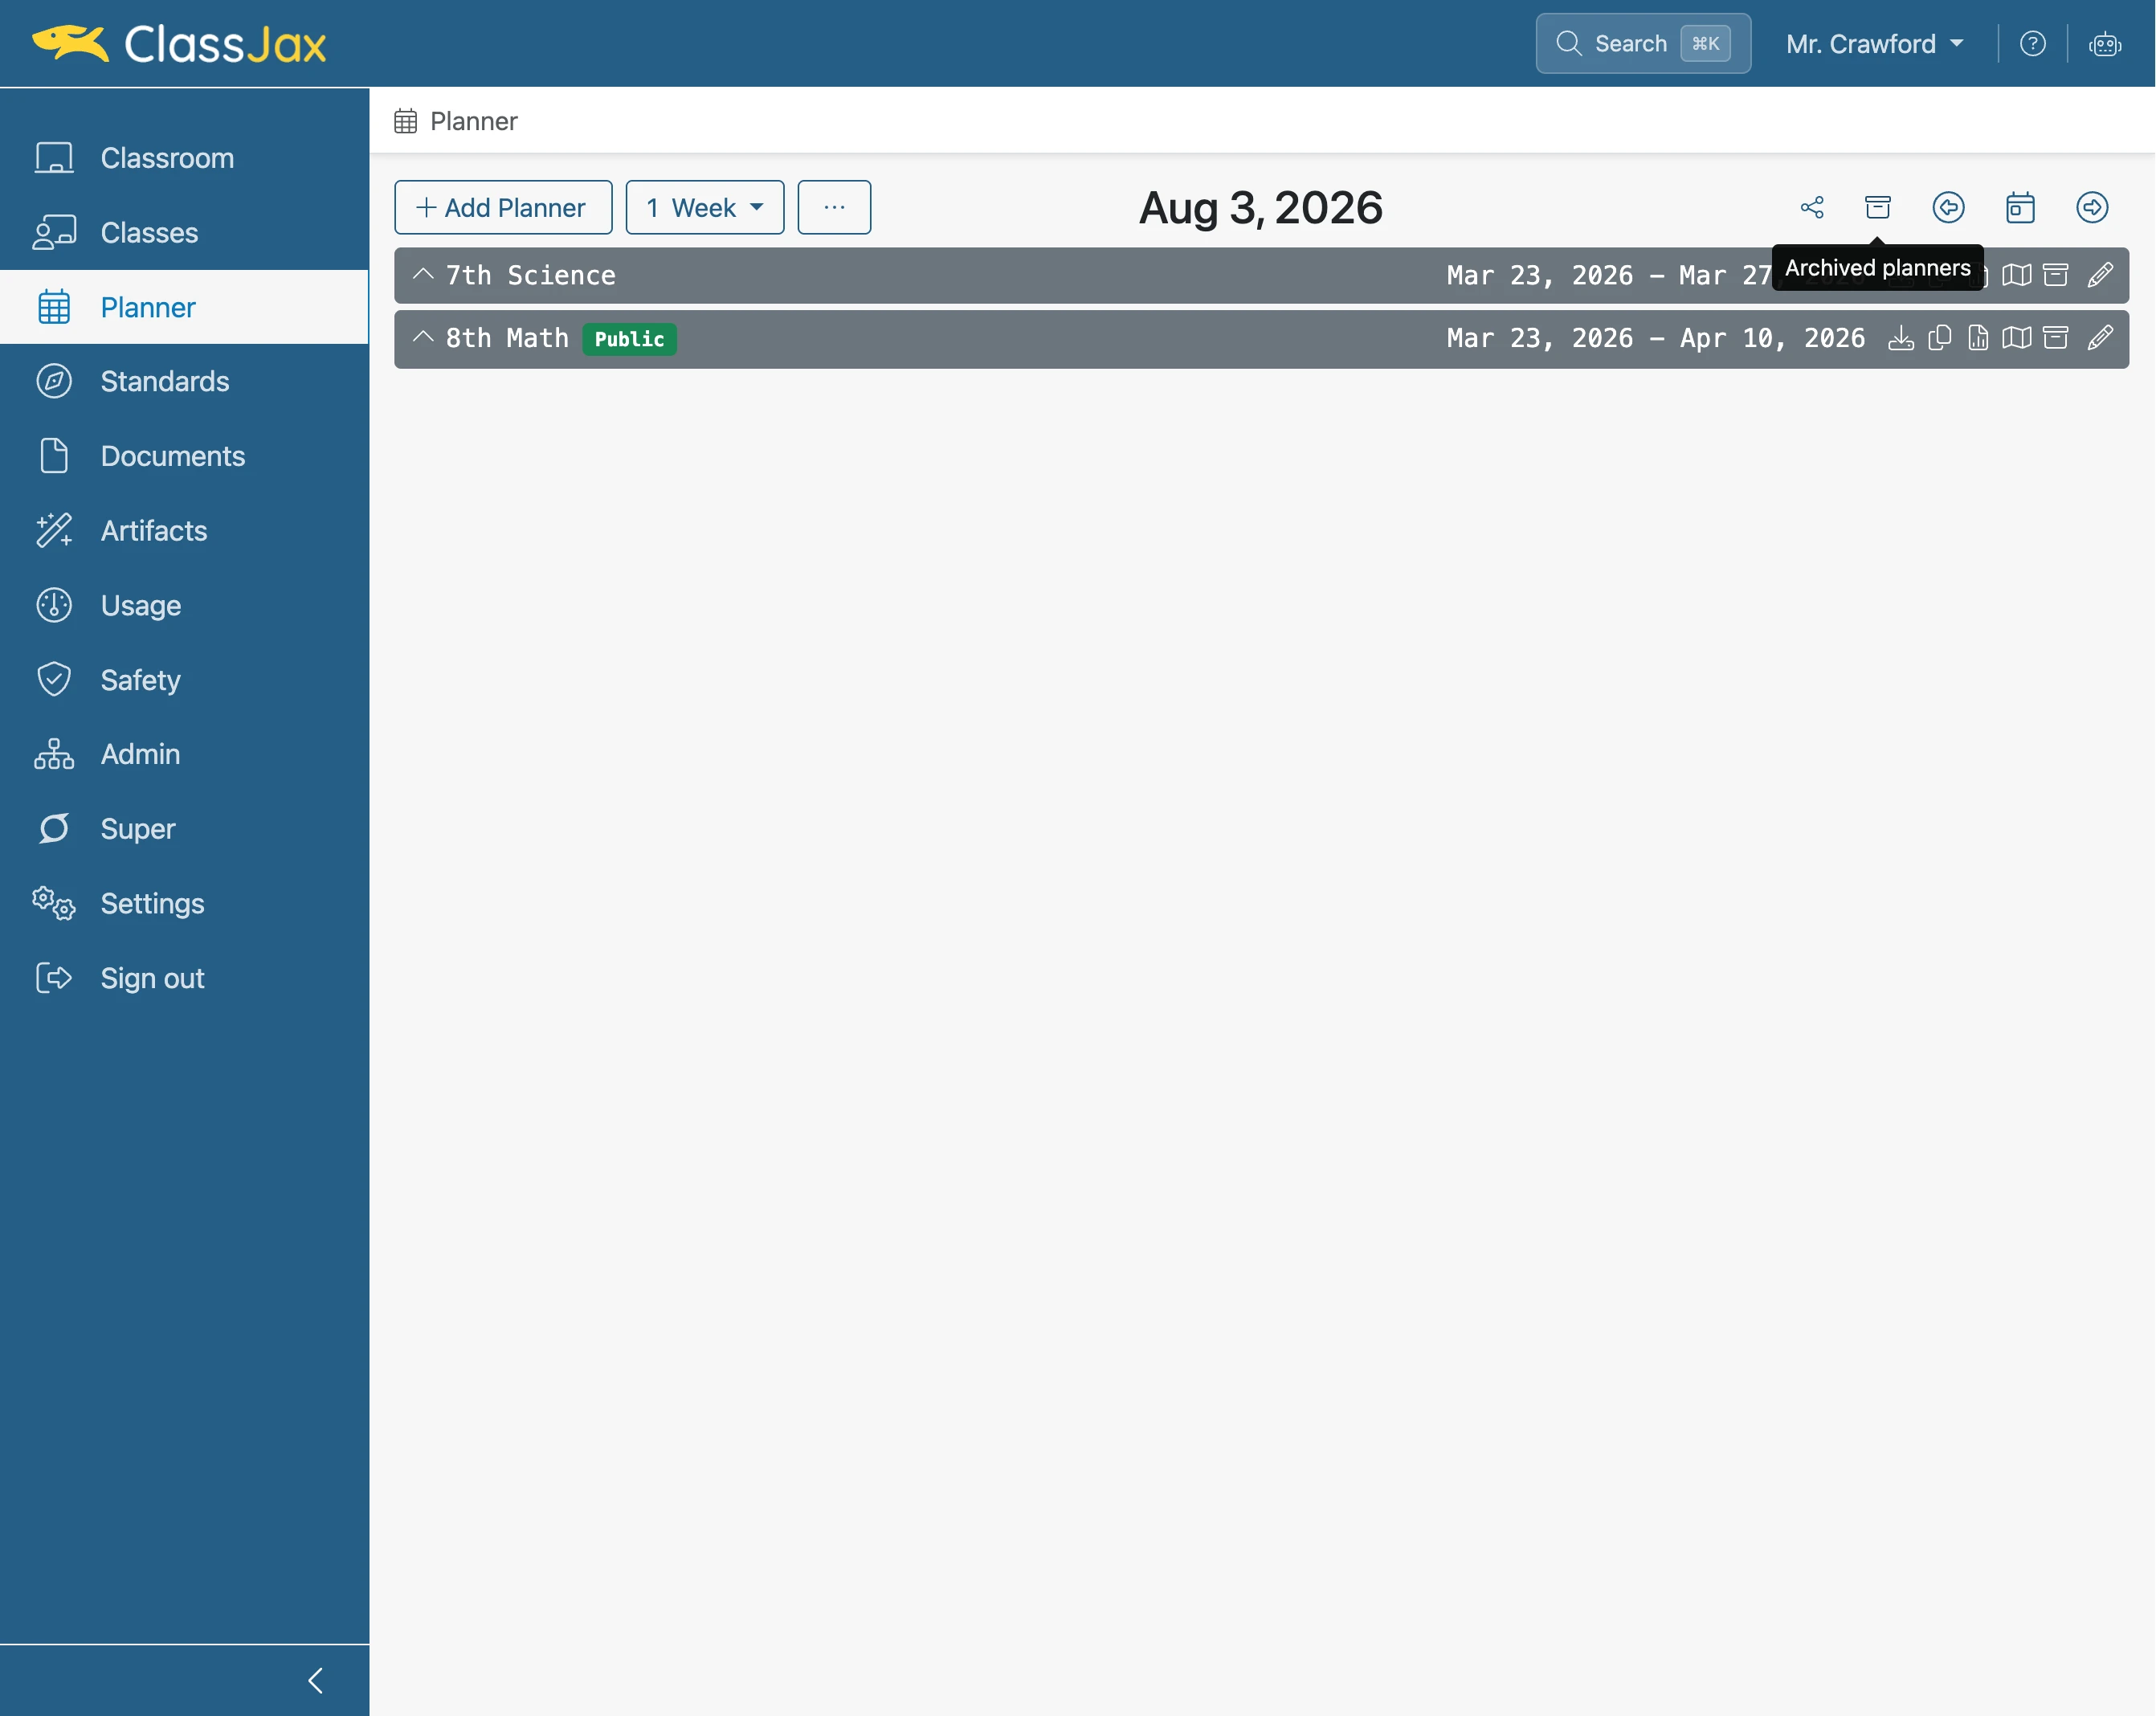
Task: Archive the 7th Science planner
Action: pyautogui.click(x=2055, y=275)
